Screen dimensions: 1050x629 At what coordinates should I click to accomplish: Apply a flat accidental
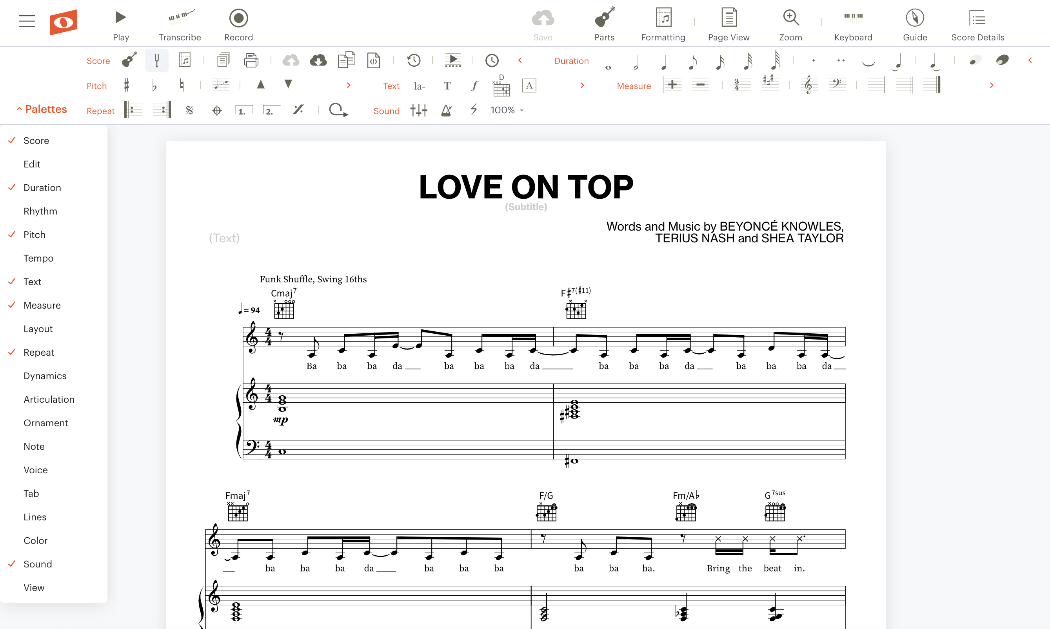tap(154, 85)
